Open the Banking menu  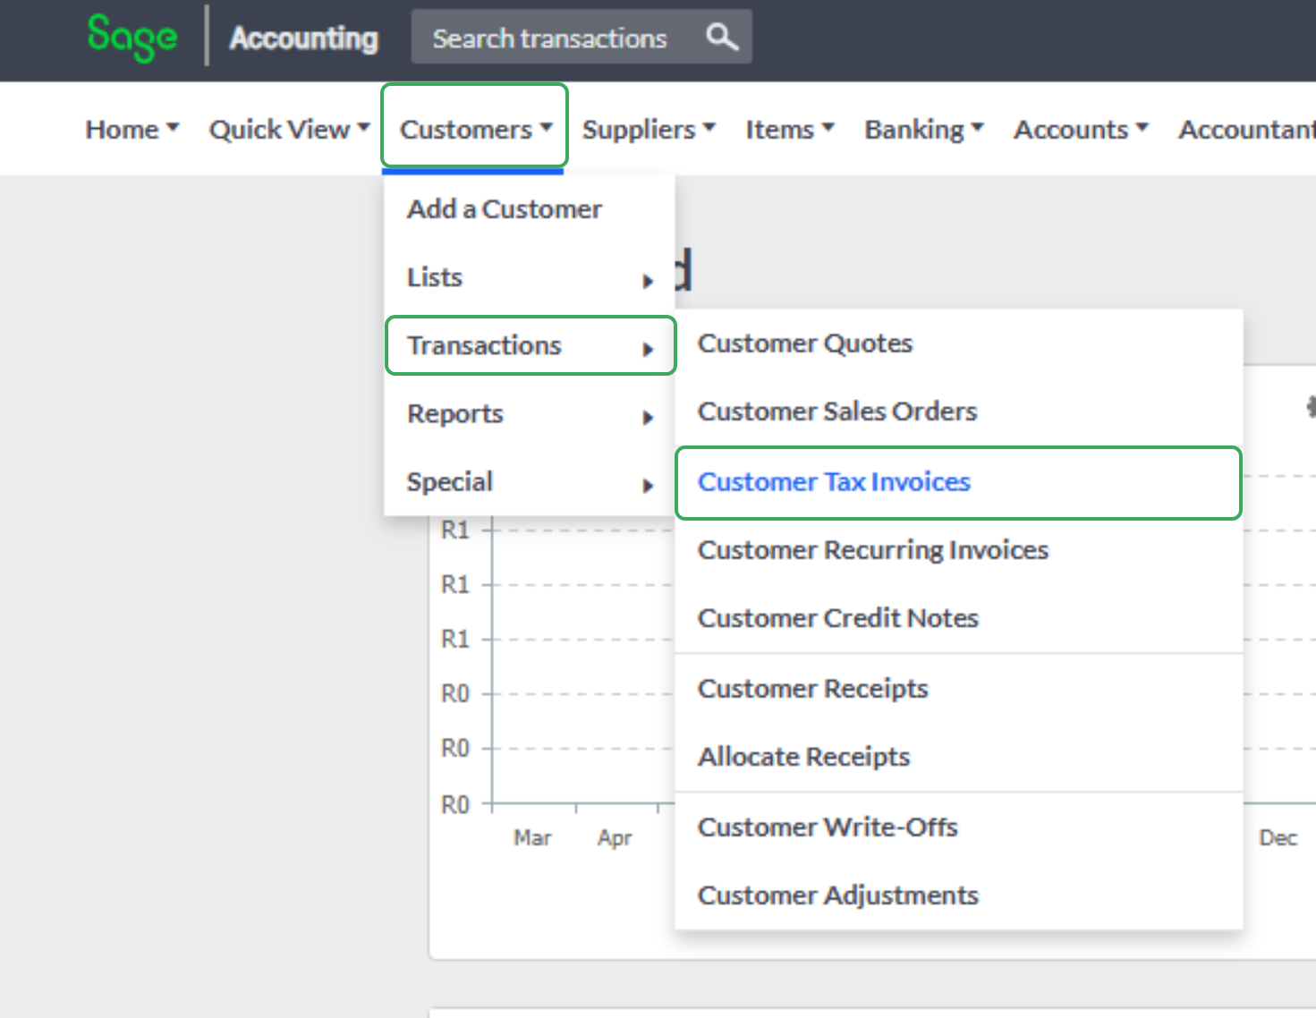click(924, 130)
